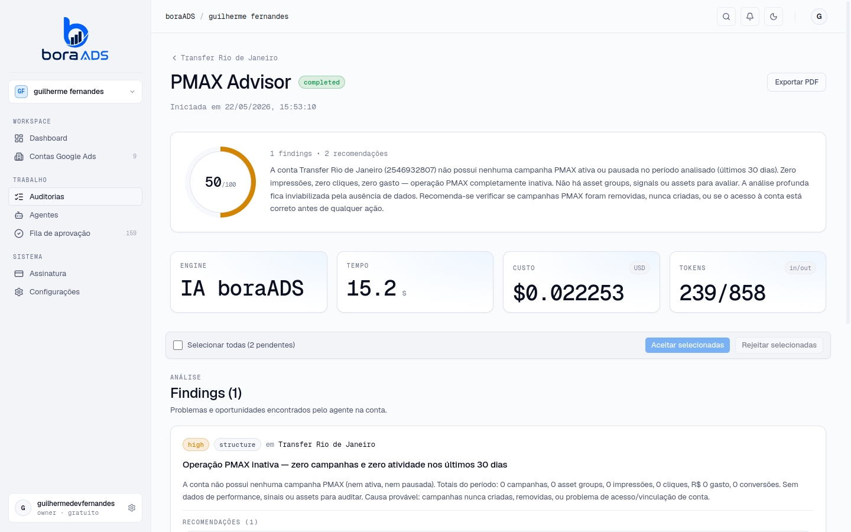This screenshot has height=532, width=851.
Task: Open Contas Google Ads page
Action: tap(75, 157)
